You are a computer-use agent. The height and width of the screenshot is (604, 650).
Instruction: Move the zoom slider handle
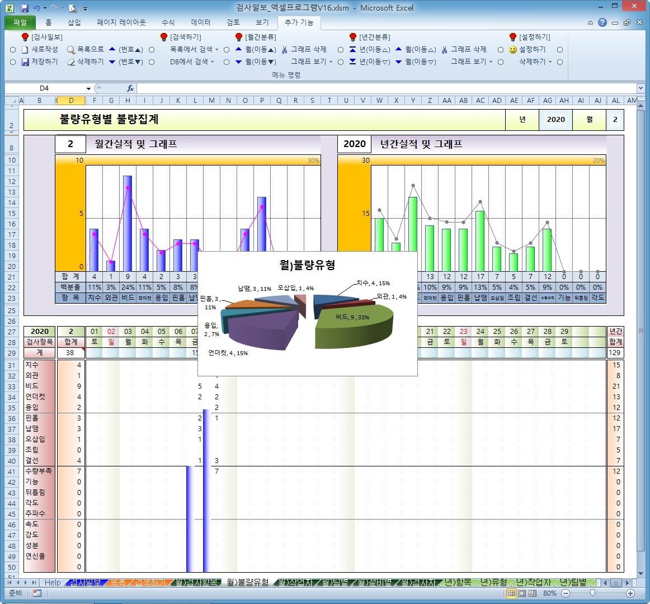(x=593, y=593)
